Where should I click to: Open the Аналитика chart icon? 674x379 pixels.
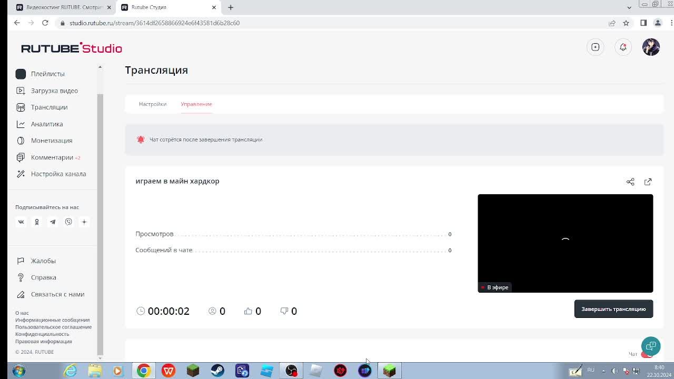21,124
